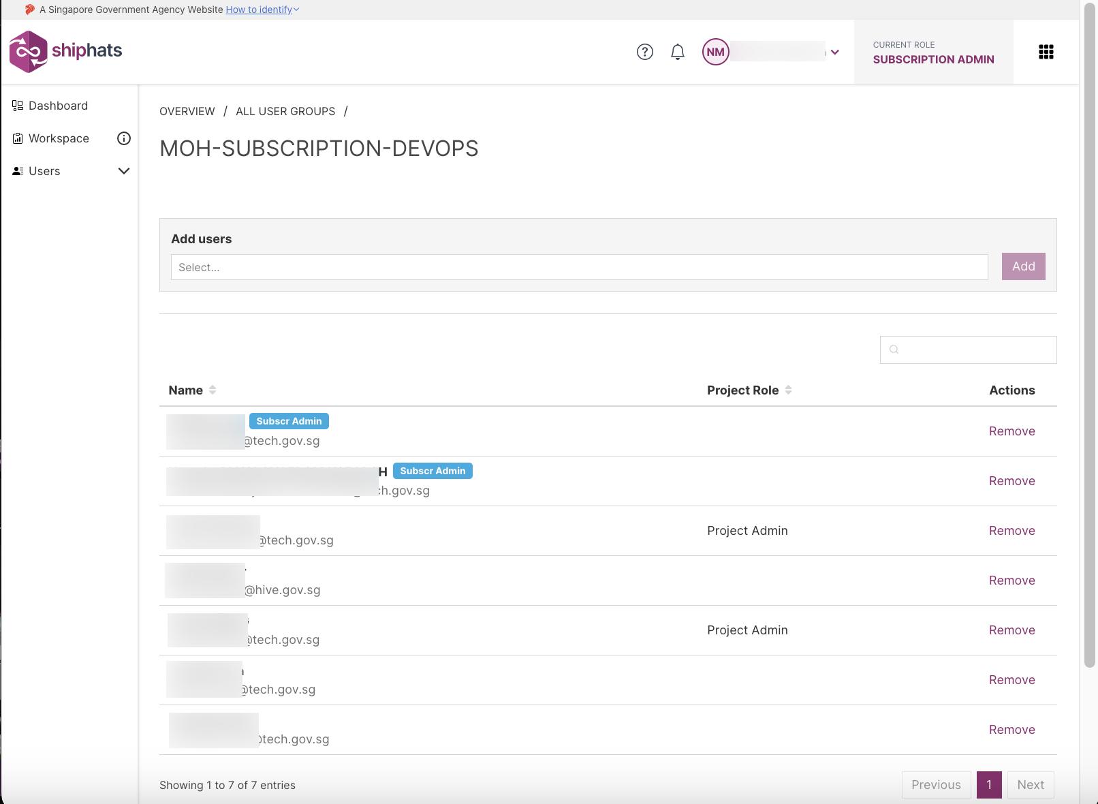Remove the hive.gov.sg user
Viewport: 1098px width, 804px height.
pyautogui.click(x=1011, y=581)
